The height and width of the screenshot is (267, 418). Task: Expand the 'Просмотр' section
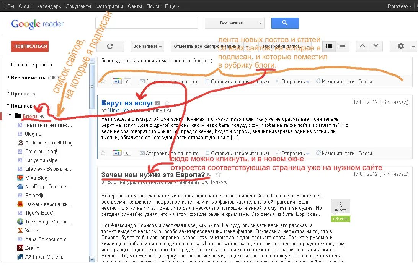pos(8,93)
